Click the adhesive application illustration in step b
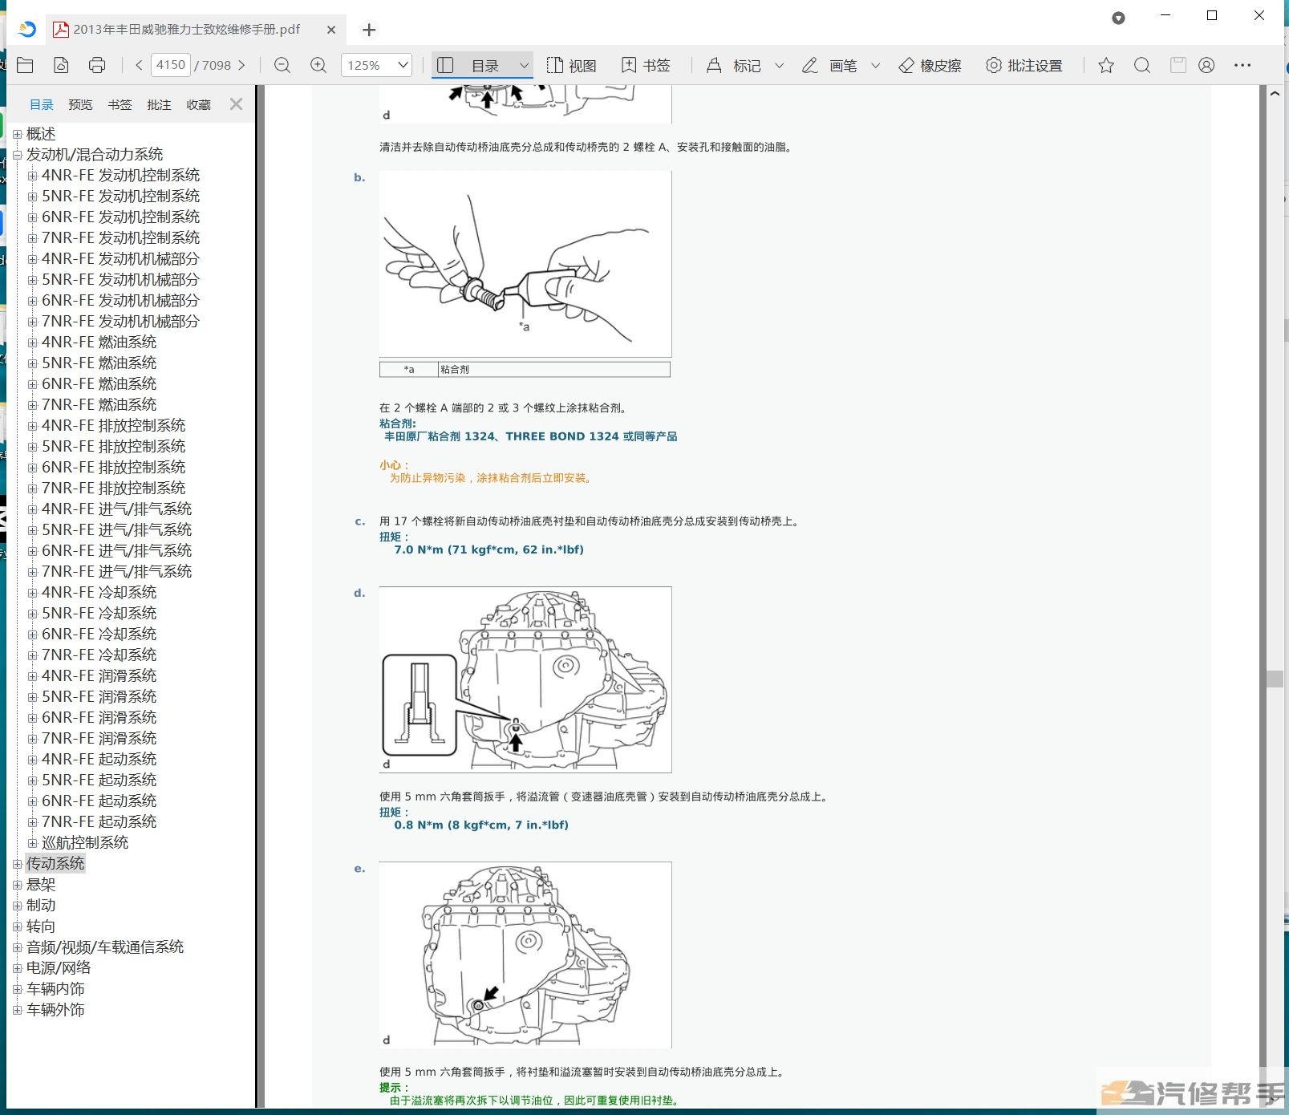 point(525,264)
